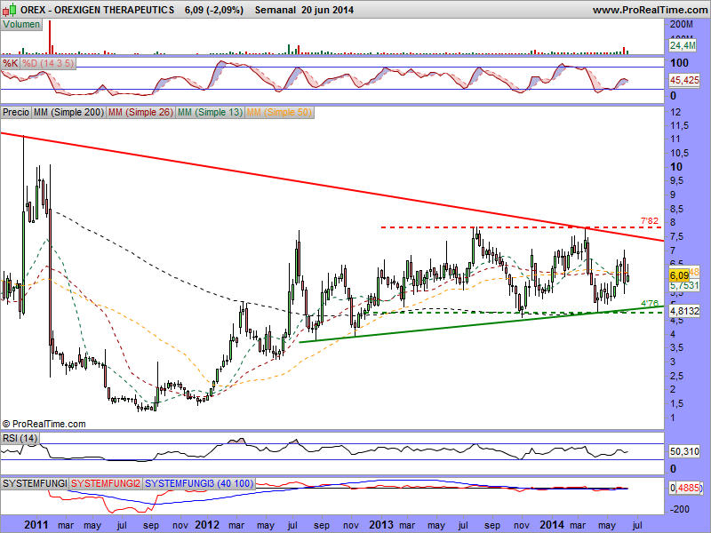711x533 pixels.
Task: Click the MM (Simple 13) moving average label
Action: tap(210, 112)
